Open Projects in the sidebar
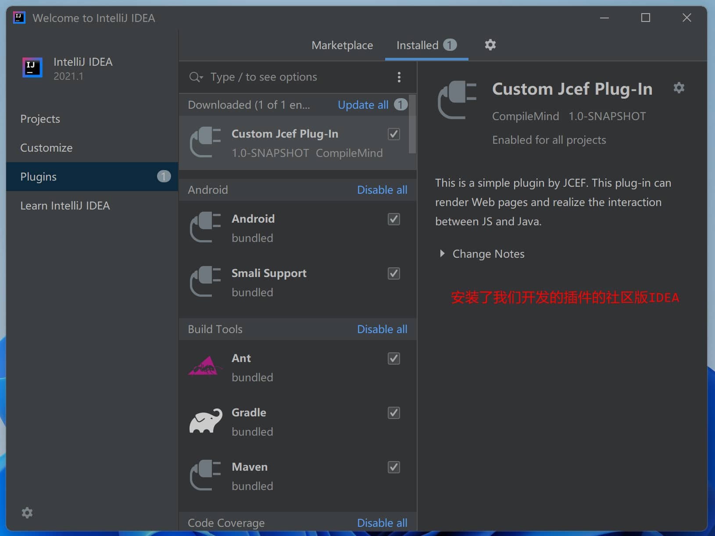715x536 pixels. (x=92, y=119)
